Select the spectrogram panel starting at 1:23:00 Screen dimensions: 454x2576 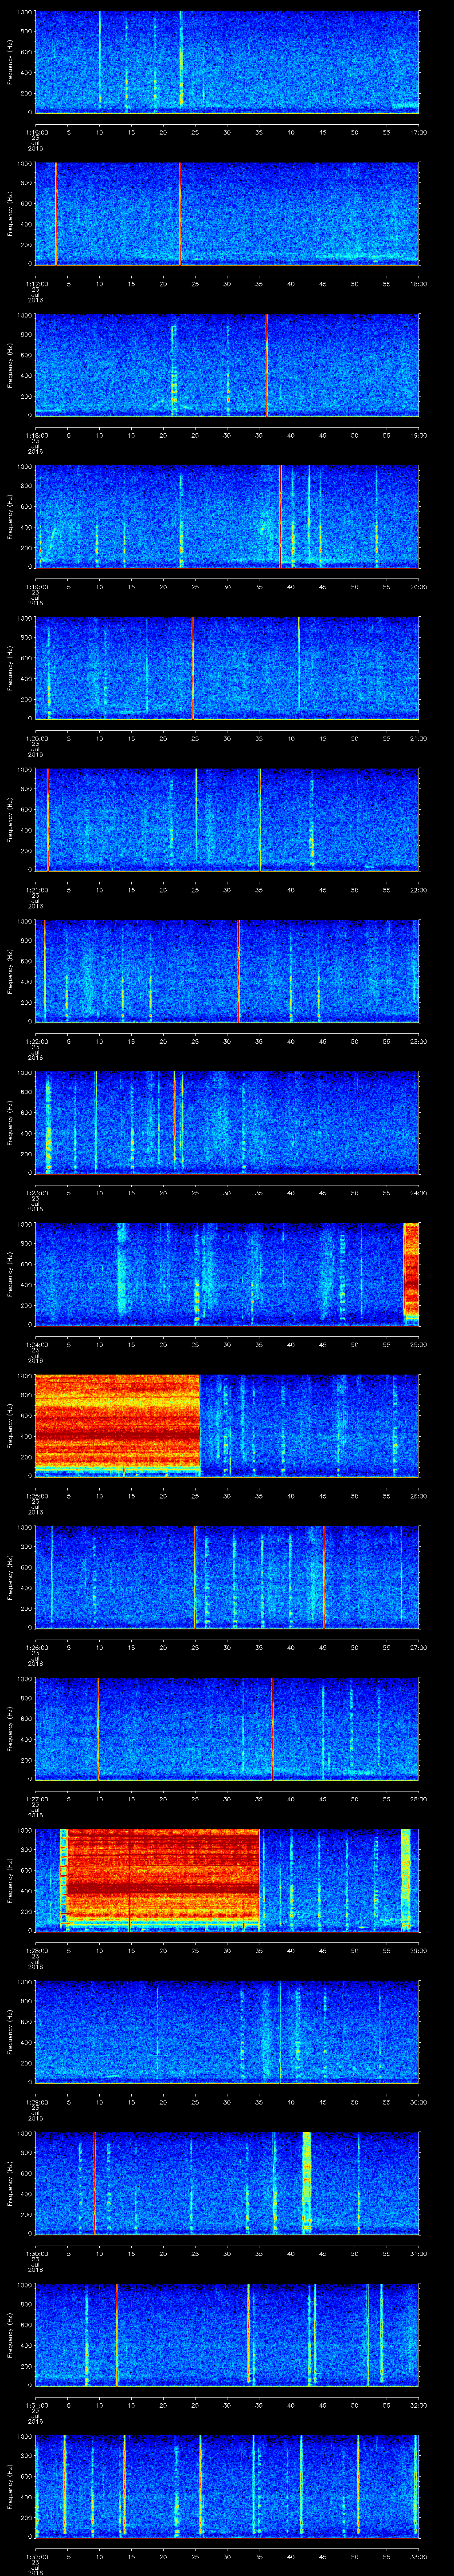click(x=227, y=1123)
